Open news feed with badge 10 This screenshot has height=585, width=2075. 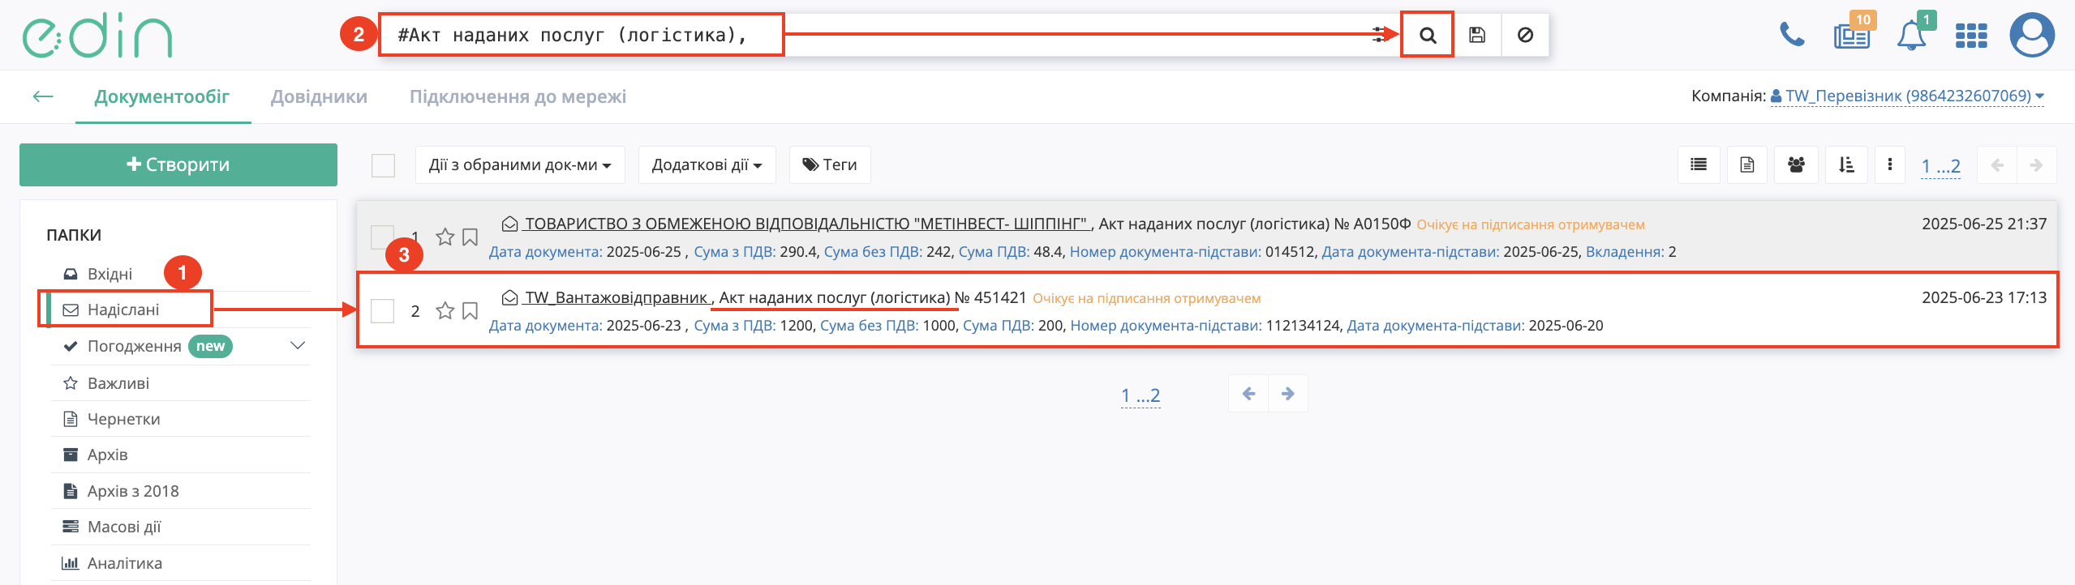[1851, 36]
